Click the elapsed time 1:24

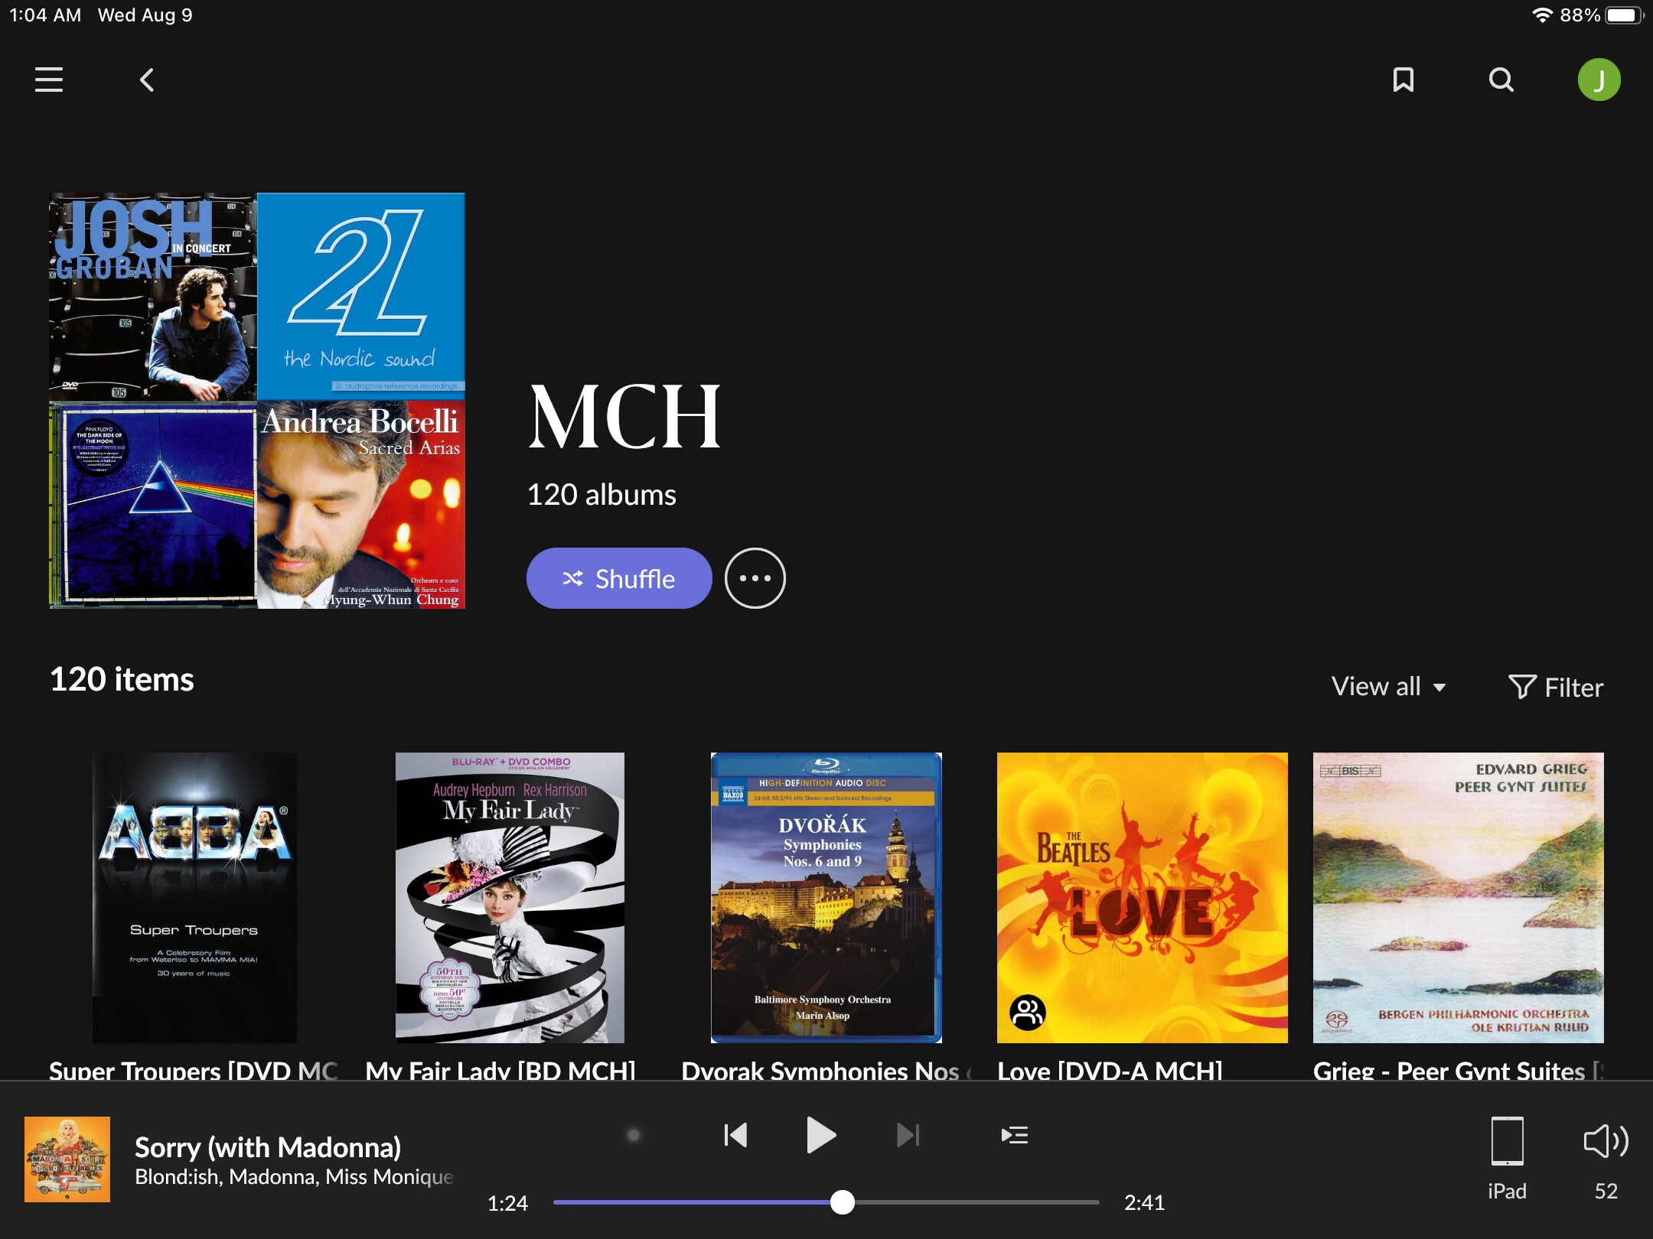[x=507, y=1203]
